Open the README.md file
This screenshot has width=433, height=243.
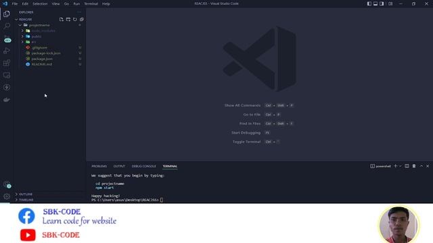click(49, 64)
